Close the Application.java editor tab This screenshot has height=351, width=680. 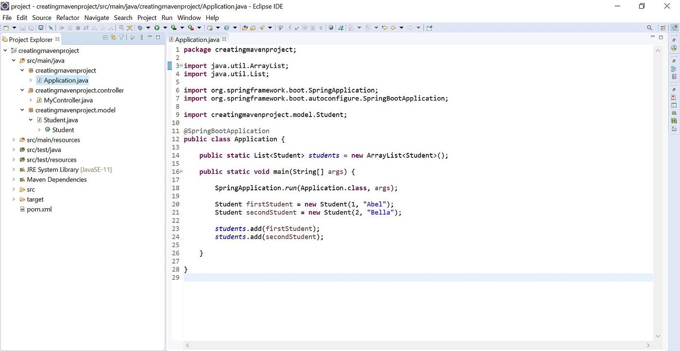(224, 39)
